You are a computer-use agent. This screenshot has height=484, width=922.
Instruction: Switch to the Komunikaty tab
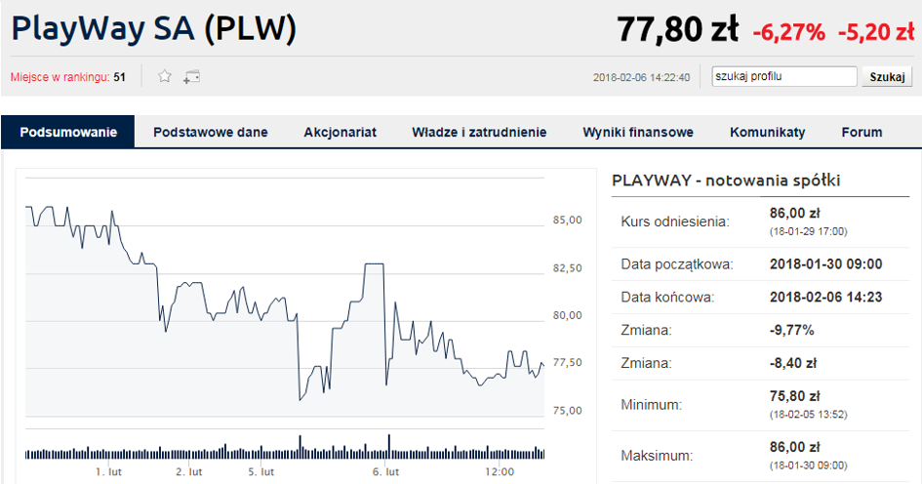(x=767, y=133)
